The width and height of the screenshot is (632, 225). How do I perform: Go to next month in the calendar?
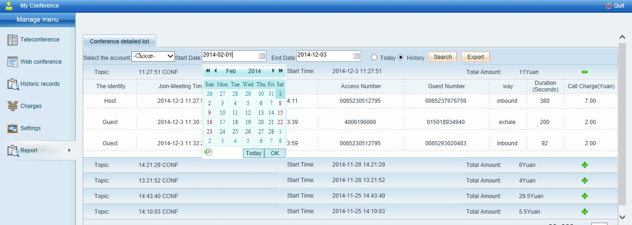coord(273,71)
